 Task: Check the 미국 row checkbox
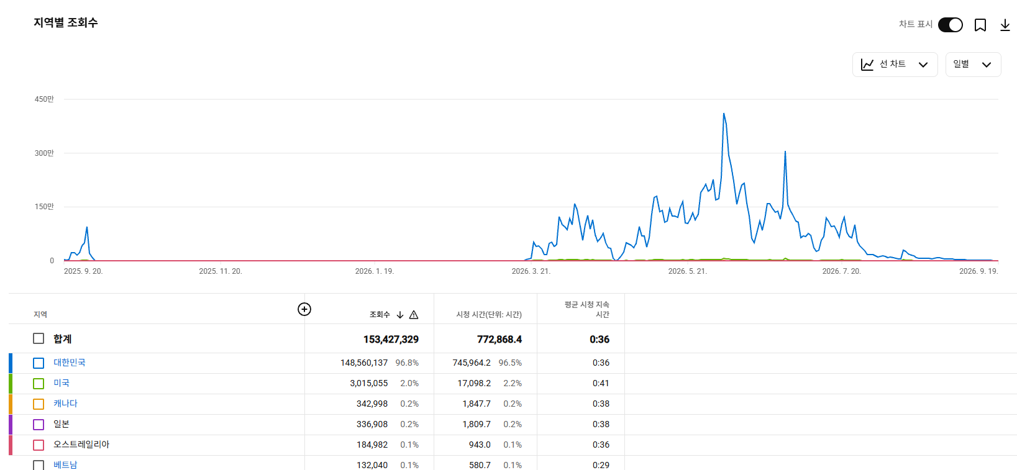click(39, 384)
